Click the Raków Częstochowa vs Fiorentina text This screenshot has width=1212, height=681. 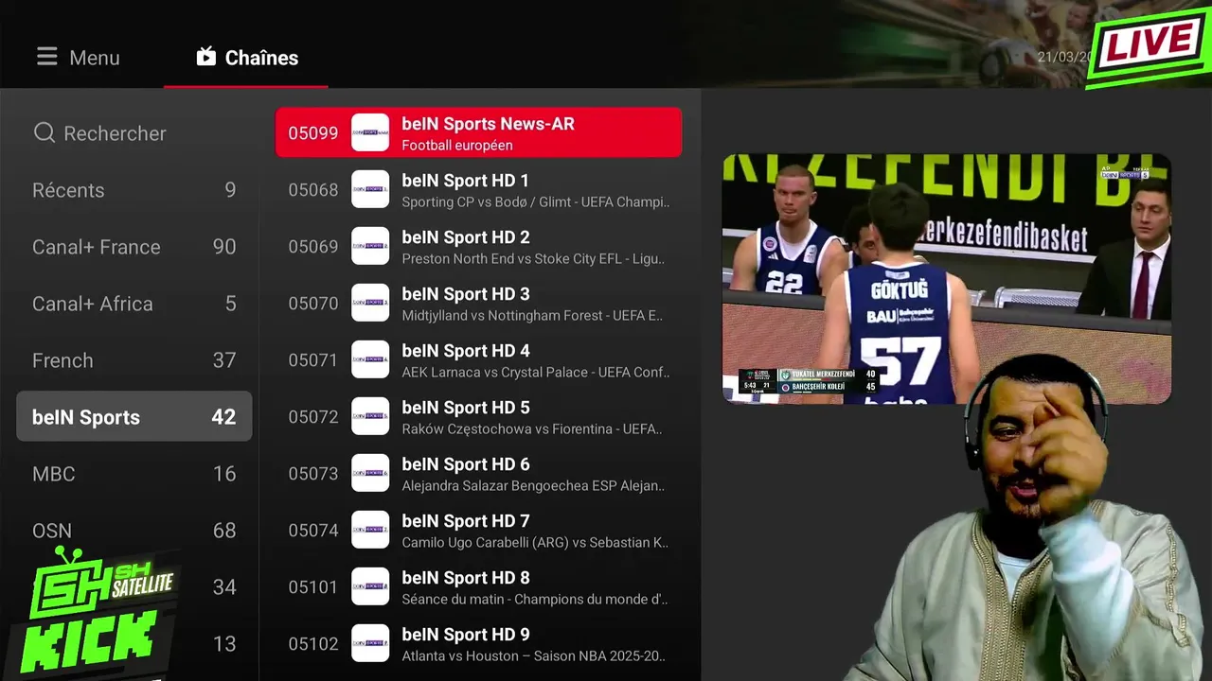(532, 429)
